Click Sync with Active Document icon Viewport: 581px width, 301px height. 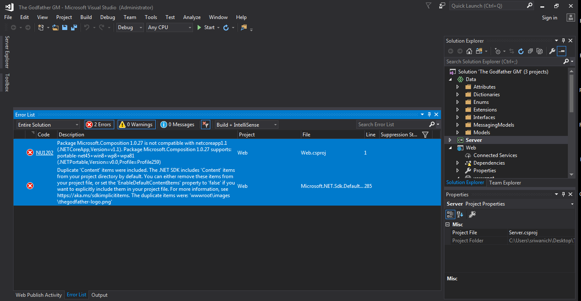(x=512, y=51)
